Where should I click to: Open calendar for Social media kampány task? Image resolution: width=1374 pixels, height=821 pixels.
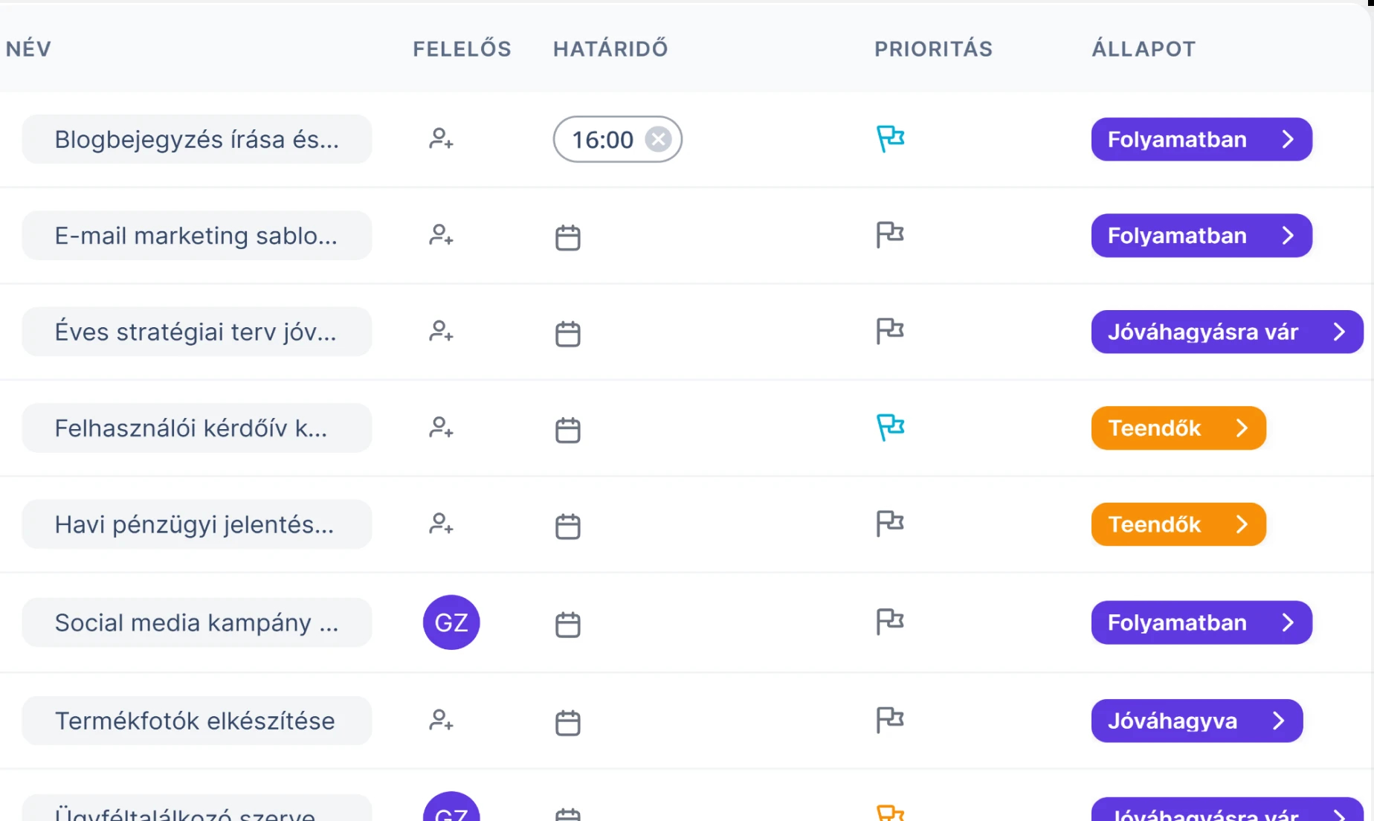click(x=568, y=624)
